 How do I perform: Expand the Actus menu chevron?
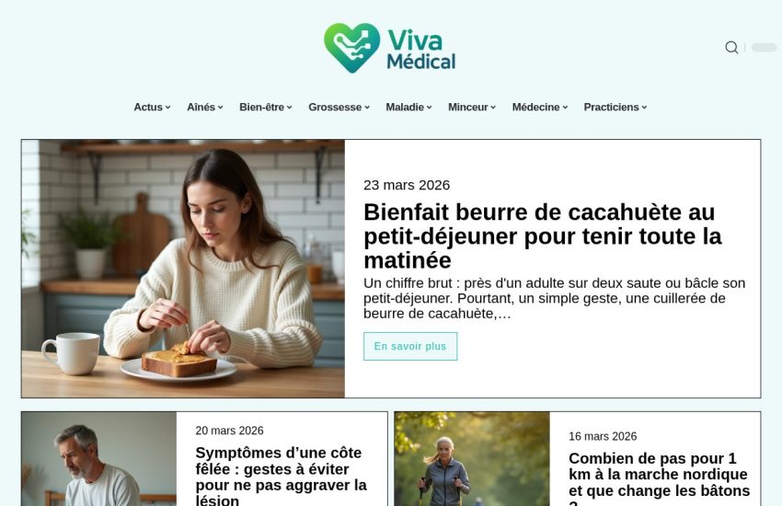tap(168, 108)
